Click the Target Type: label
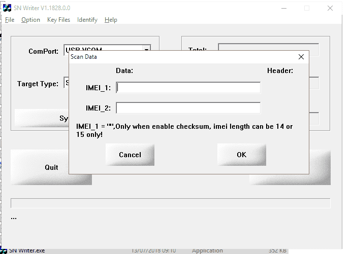The height and width of the screenshot is (254, 352). [x=38, y=84]
